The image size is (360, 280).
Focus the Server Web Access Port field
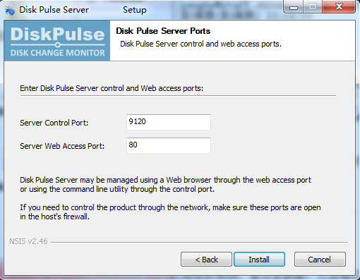169,145
